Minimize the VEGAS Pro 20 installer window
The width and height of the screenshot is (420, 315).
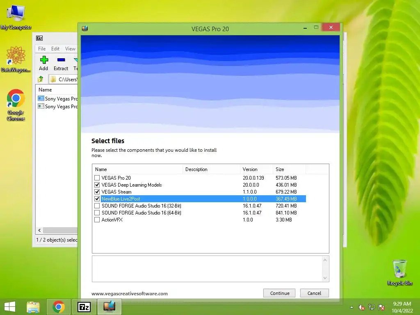(x=305, y=27)
